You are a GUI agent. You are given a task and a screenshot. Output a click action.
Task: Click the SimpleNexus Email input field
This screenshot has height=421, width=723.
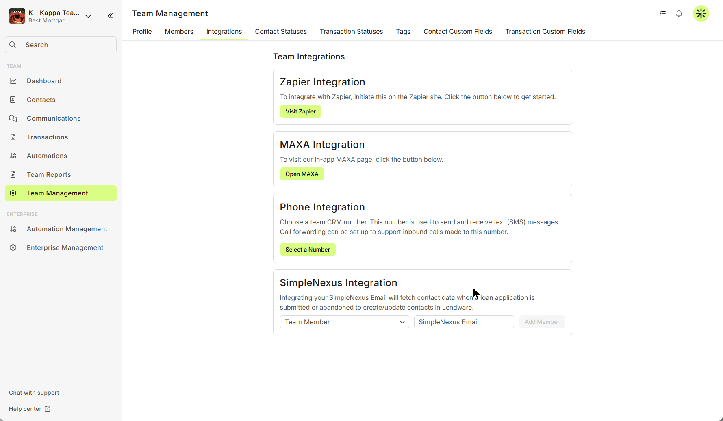click(464, 322)
